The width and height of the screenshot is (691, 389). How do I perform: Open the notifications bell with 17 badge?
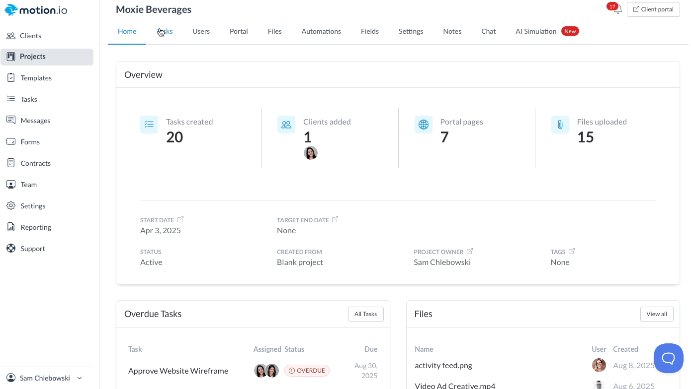pos(616,9)
